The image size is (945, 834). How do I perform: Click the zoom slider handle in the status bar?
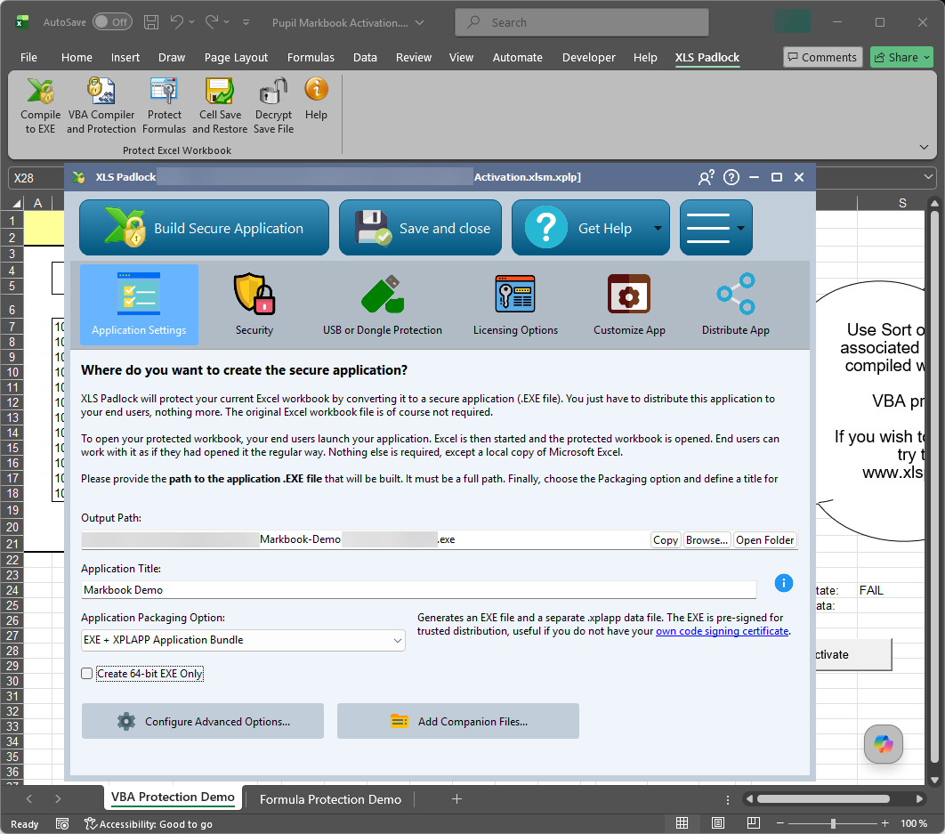coord(833,823)
